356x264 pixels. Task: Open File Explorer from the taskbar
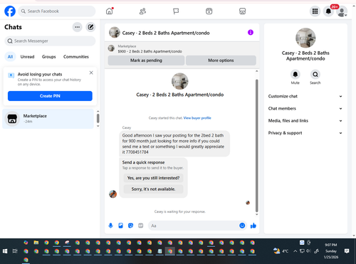36,243
